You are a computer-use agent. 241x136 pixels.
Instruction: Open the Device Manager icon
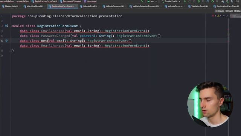(227, 1)
